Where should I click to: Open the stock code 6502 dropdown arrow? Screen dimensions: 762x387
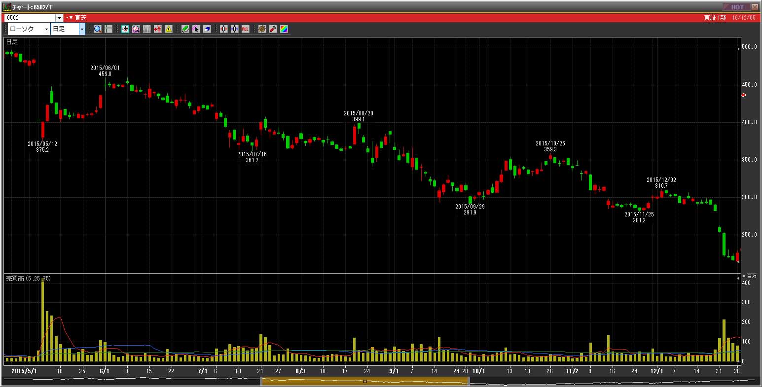tap(59, 18)
